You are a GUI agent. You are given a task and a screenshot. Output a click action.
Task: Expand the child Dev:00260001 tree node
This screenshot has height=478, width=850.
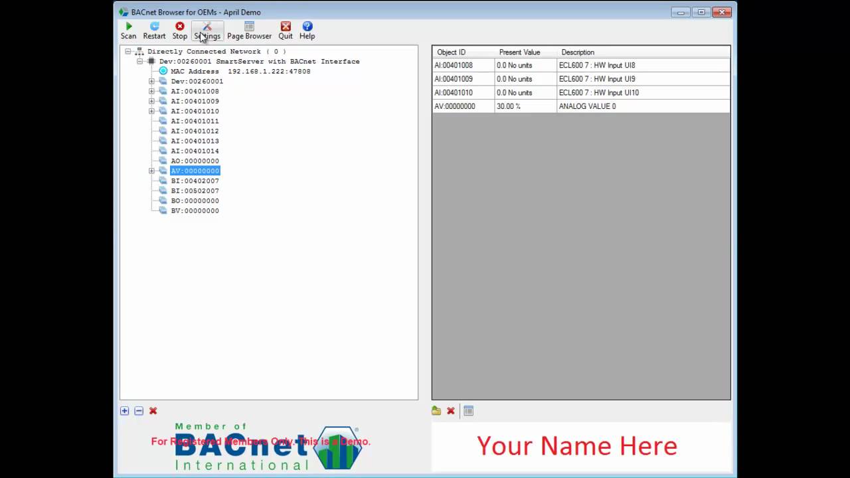tap(151, 81)
